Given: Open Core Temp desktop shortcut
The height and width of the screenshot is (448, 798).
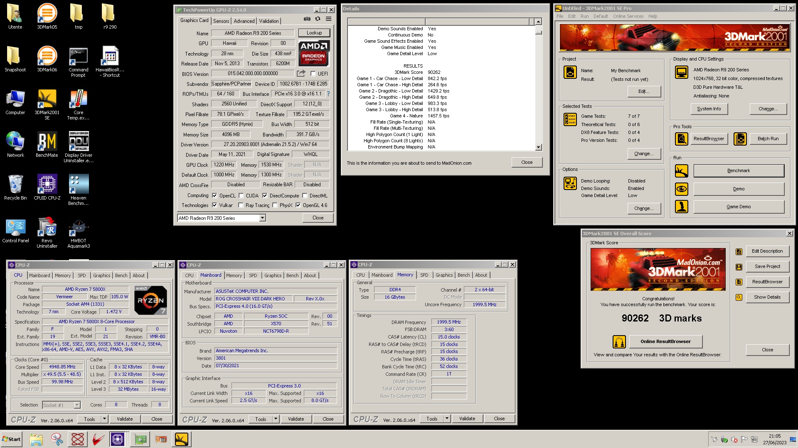Looking at the screenshot, I should click(x=79, y=104).
